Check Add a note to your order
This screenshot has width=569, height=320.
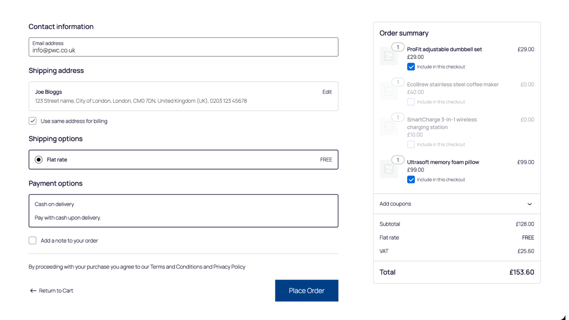click(x=32, y=240)
